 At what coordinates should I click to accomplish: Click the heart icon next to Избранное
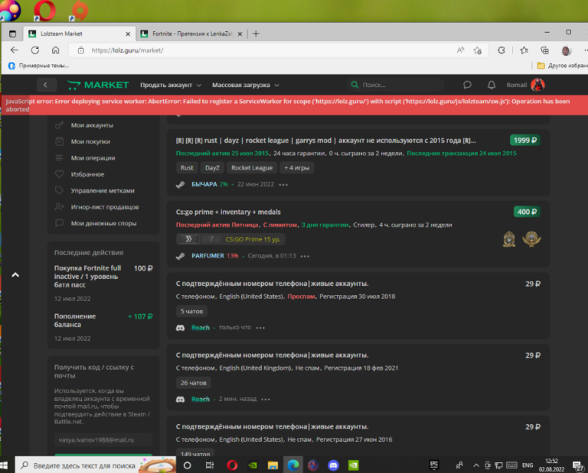(59, 174)
